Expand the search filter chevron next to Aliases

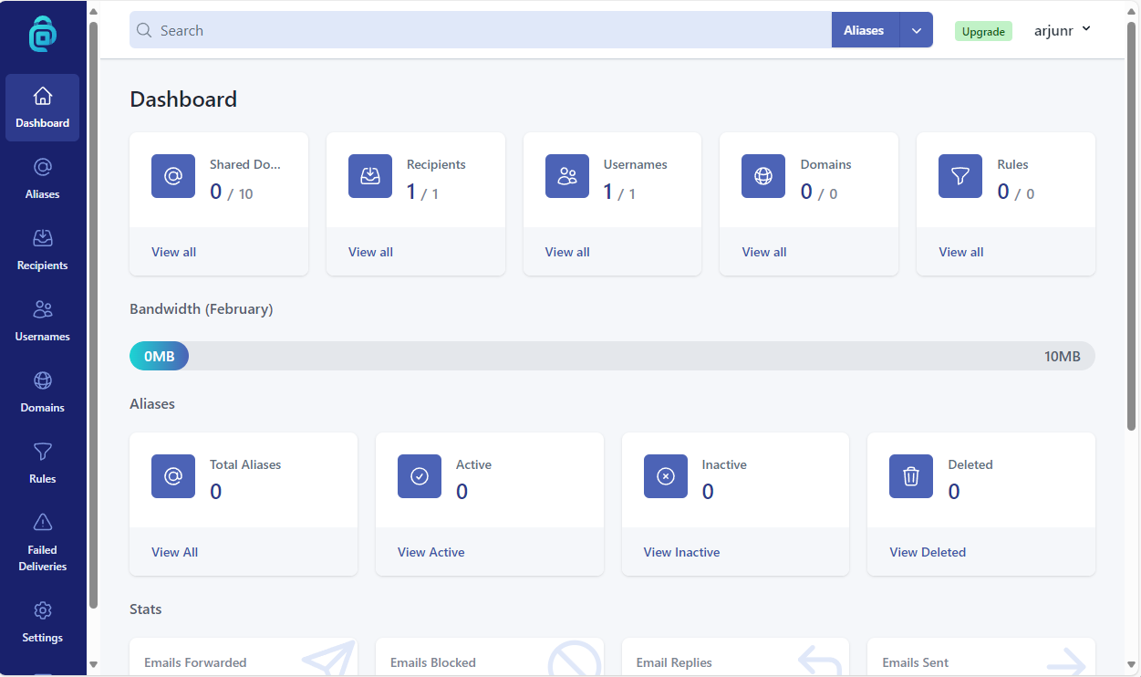coord(916,29)
